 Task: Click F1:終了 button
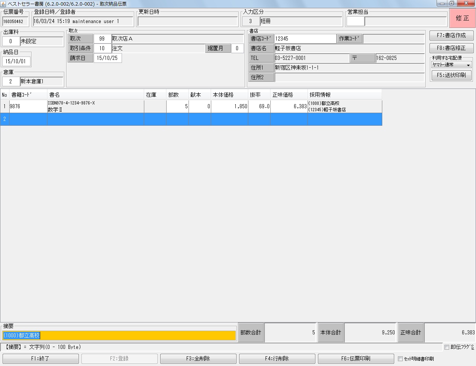[41, 359]
